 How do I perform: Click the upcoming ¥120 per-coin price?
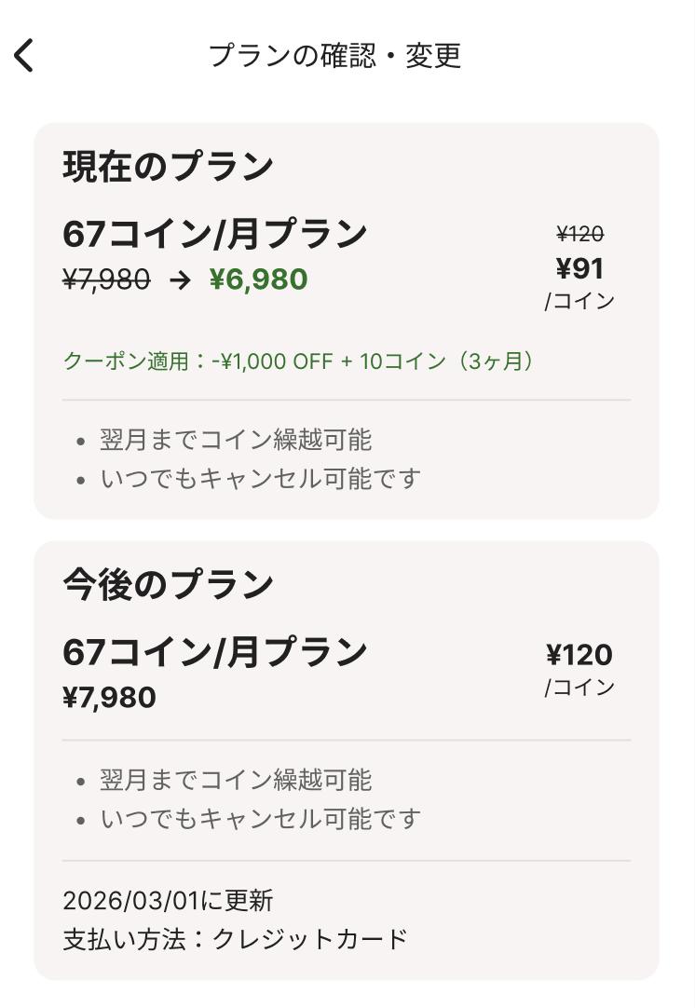point(579,656)
